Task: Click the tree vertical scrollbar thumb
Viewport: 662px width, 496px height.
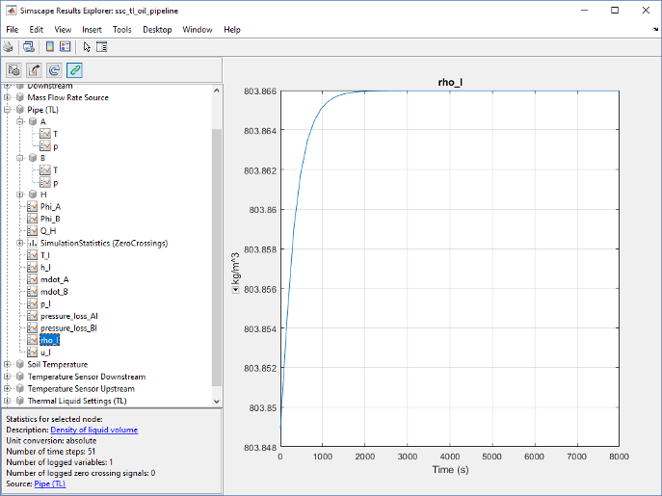Action: [x=217, y=257]
